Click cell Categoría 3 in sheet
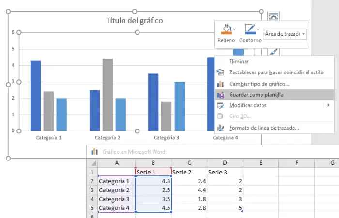Viewport: 339px width, 218px height. [117, 199]
